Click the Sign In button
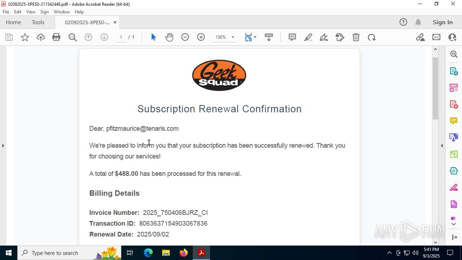Viewport: 462px width, 260px height. click(443, 22)
